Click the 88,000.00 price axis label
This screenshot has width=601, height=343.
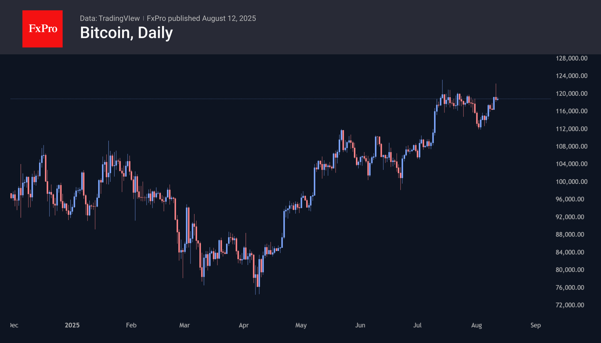pos(570,234)
